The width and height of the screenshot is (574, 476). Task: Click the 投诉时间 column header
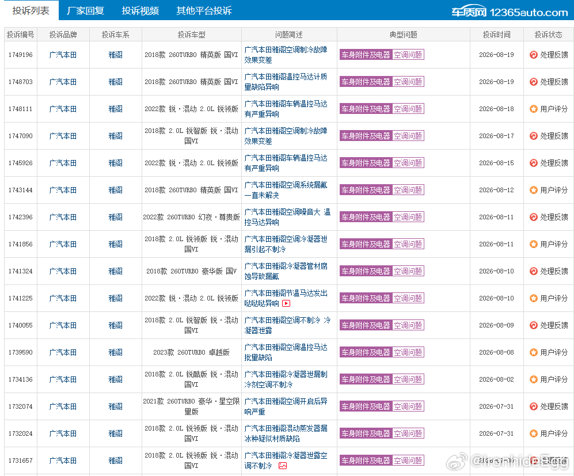pyautogui.click(x=496, y=35)
